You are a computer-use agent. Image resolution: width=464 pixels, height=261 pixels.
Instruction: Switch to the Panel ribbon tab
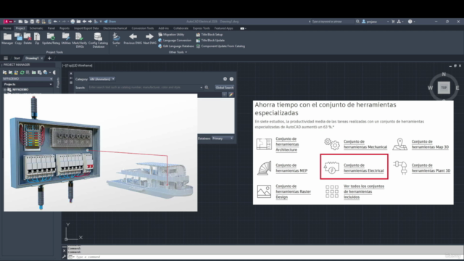51,28
